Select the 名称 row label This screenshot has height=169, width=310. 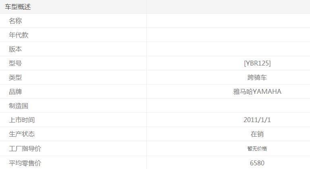click(15, 21)
